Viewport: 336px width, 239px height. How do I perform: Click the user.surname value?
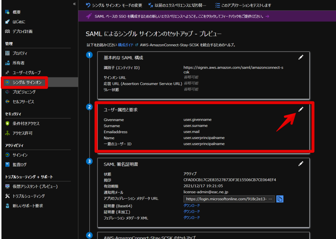[x=196, y=126]
